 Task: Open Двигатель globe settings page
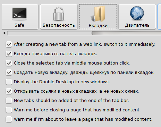pos(137,17)
